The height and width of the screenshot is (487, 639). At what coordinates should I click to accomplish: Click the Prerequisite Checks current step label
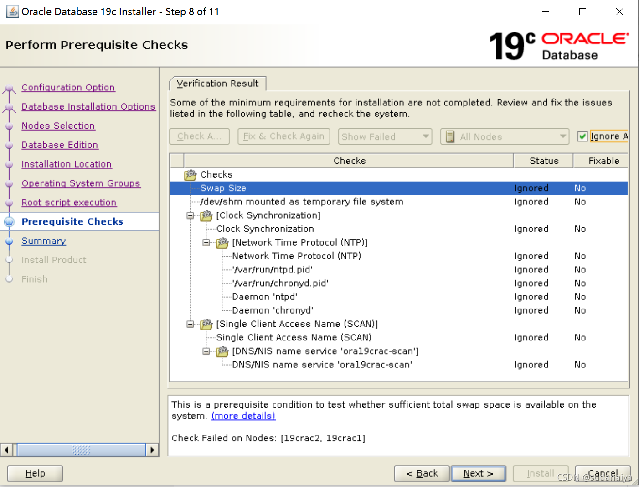pyautogui.click(x=72, y=222)
